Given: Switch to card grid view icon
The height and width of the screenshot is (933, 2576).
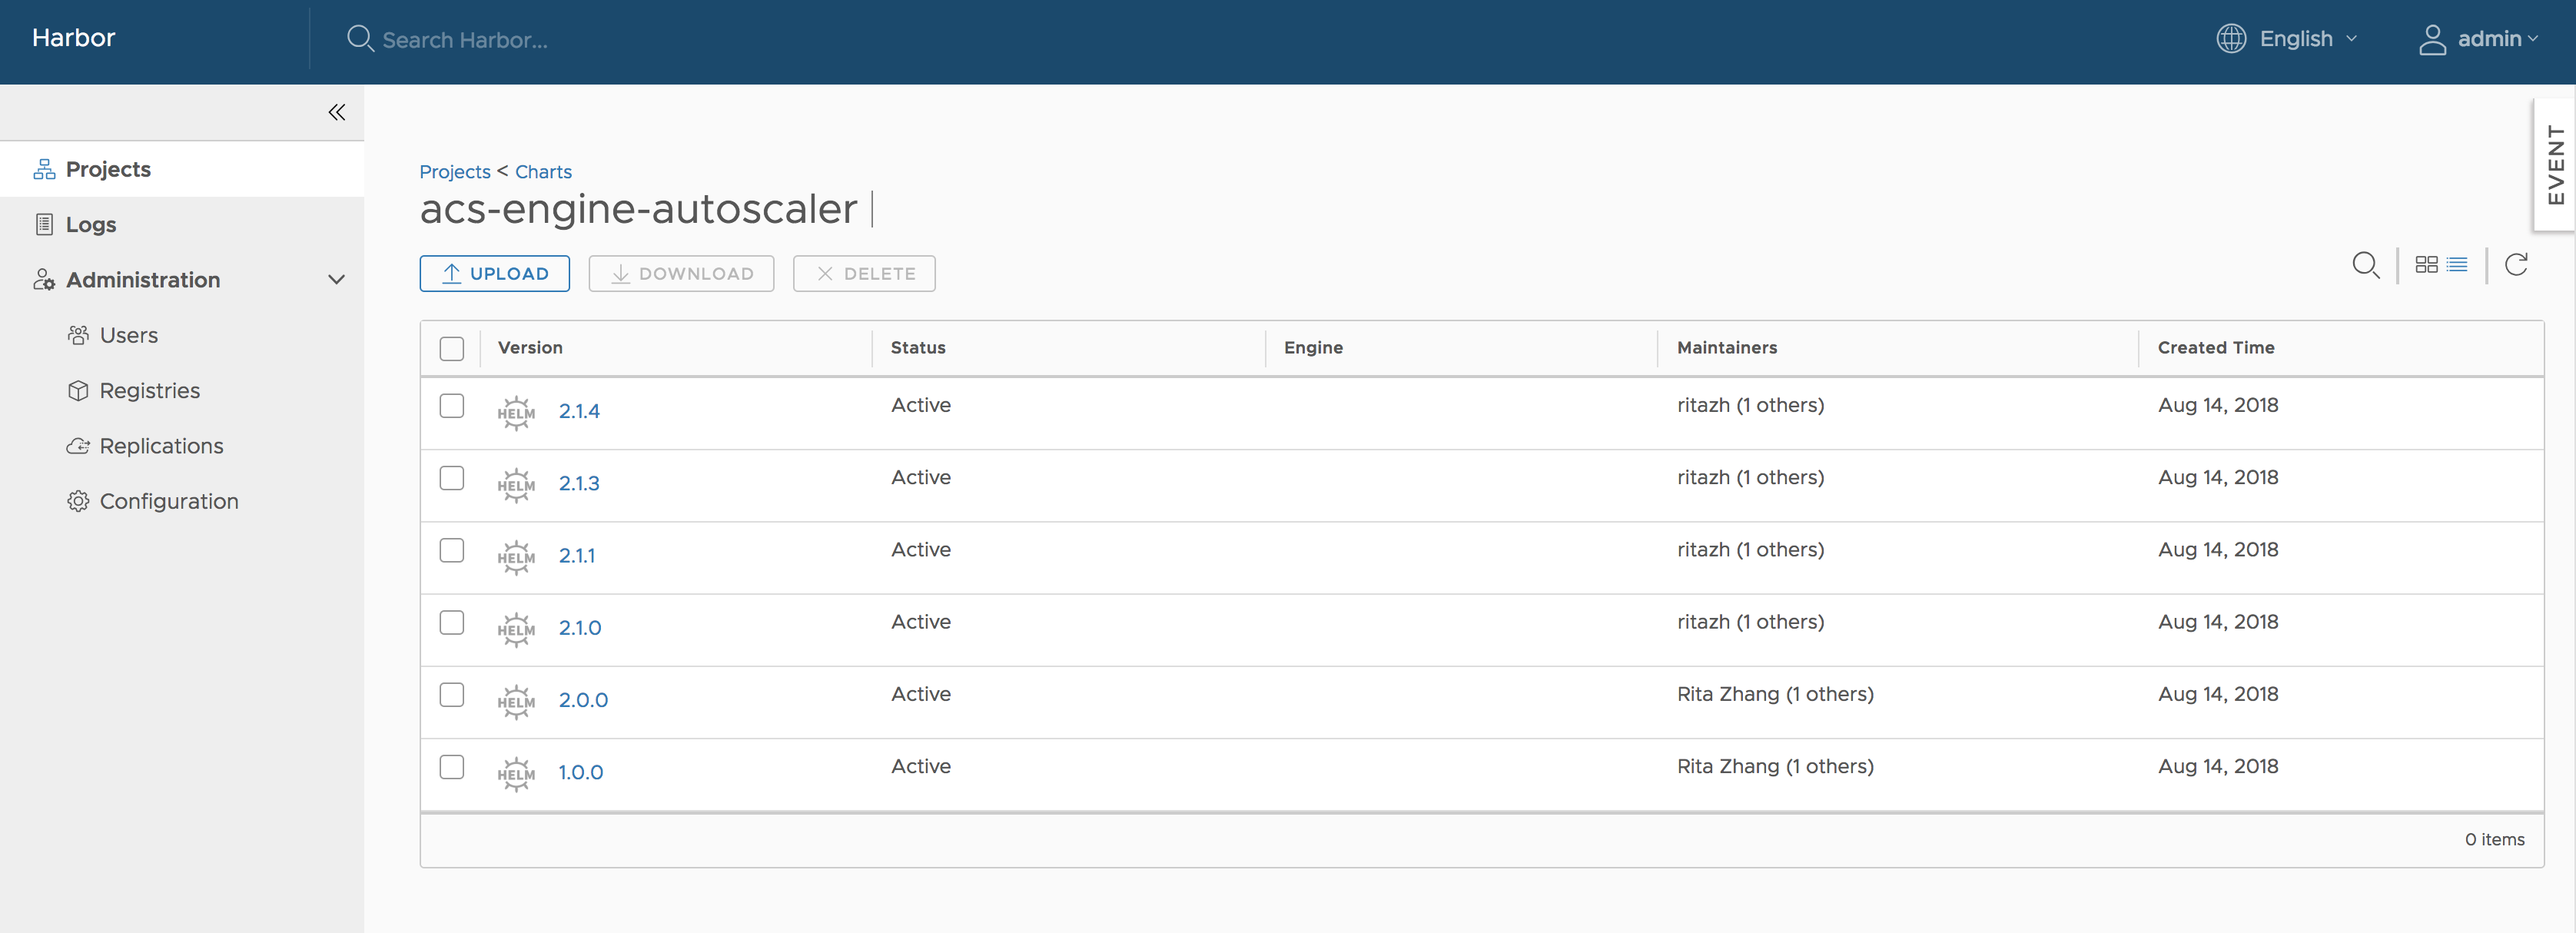Looking at the screenshot, I should tap(2426, 265).
